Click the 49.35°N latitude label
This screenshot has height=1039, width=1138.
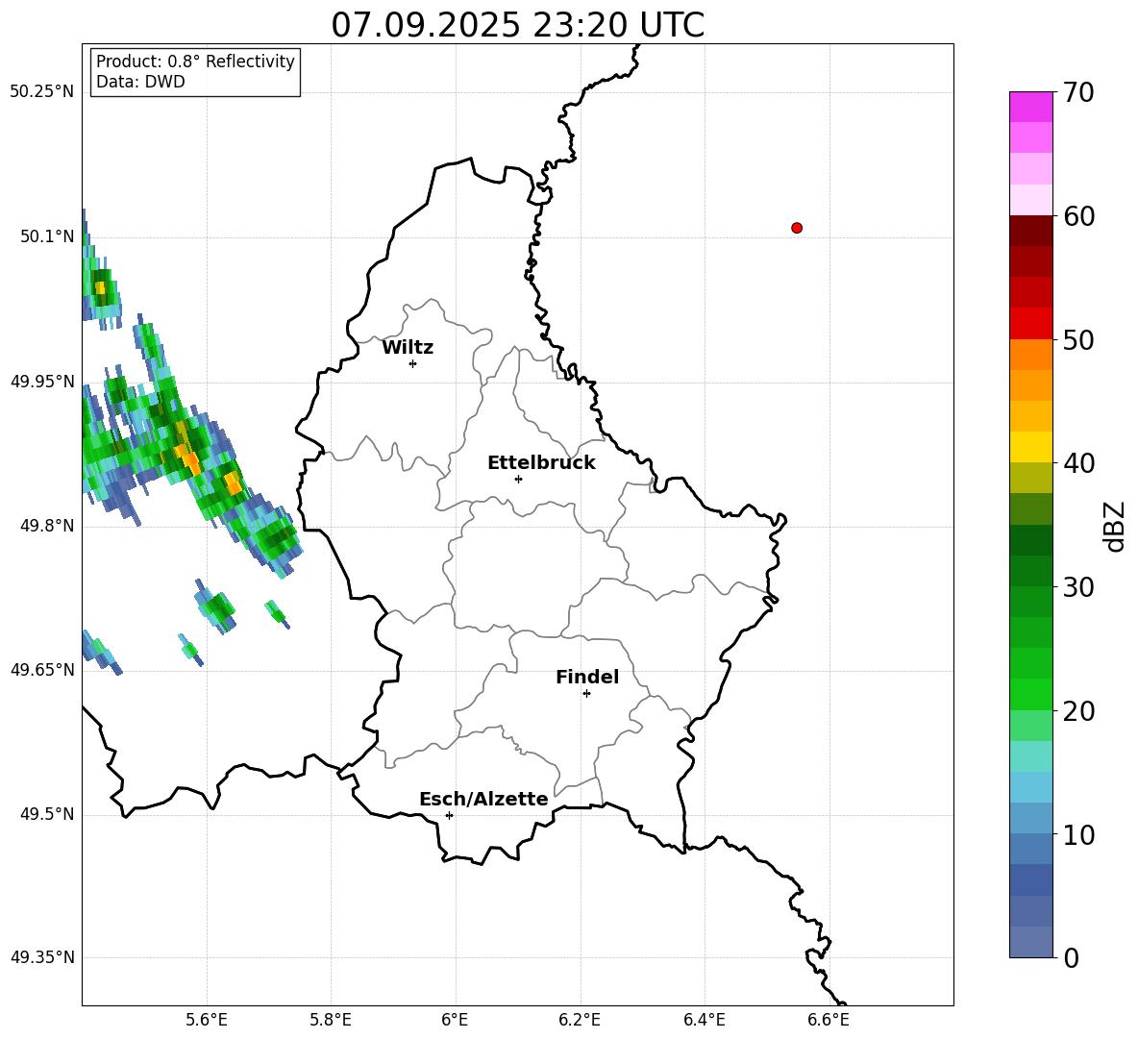(x=42, y=957)
